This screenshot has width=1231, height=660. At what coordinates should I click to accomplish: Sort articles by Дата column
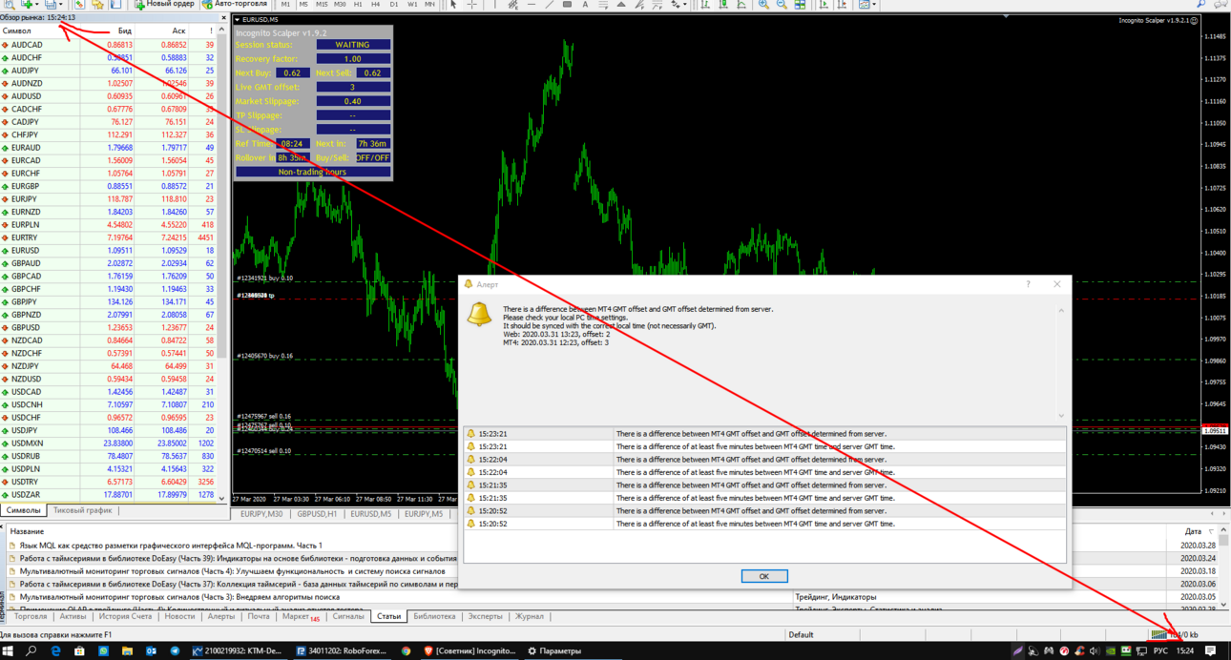click(1193, 531)
